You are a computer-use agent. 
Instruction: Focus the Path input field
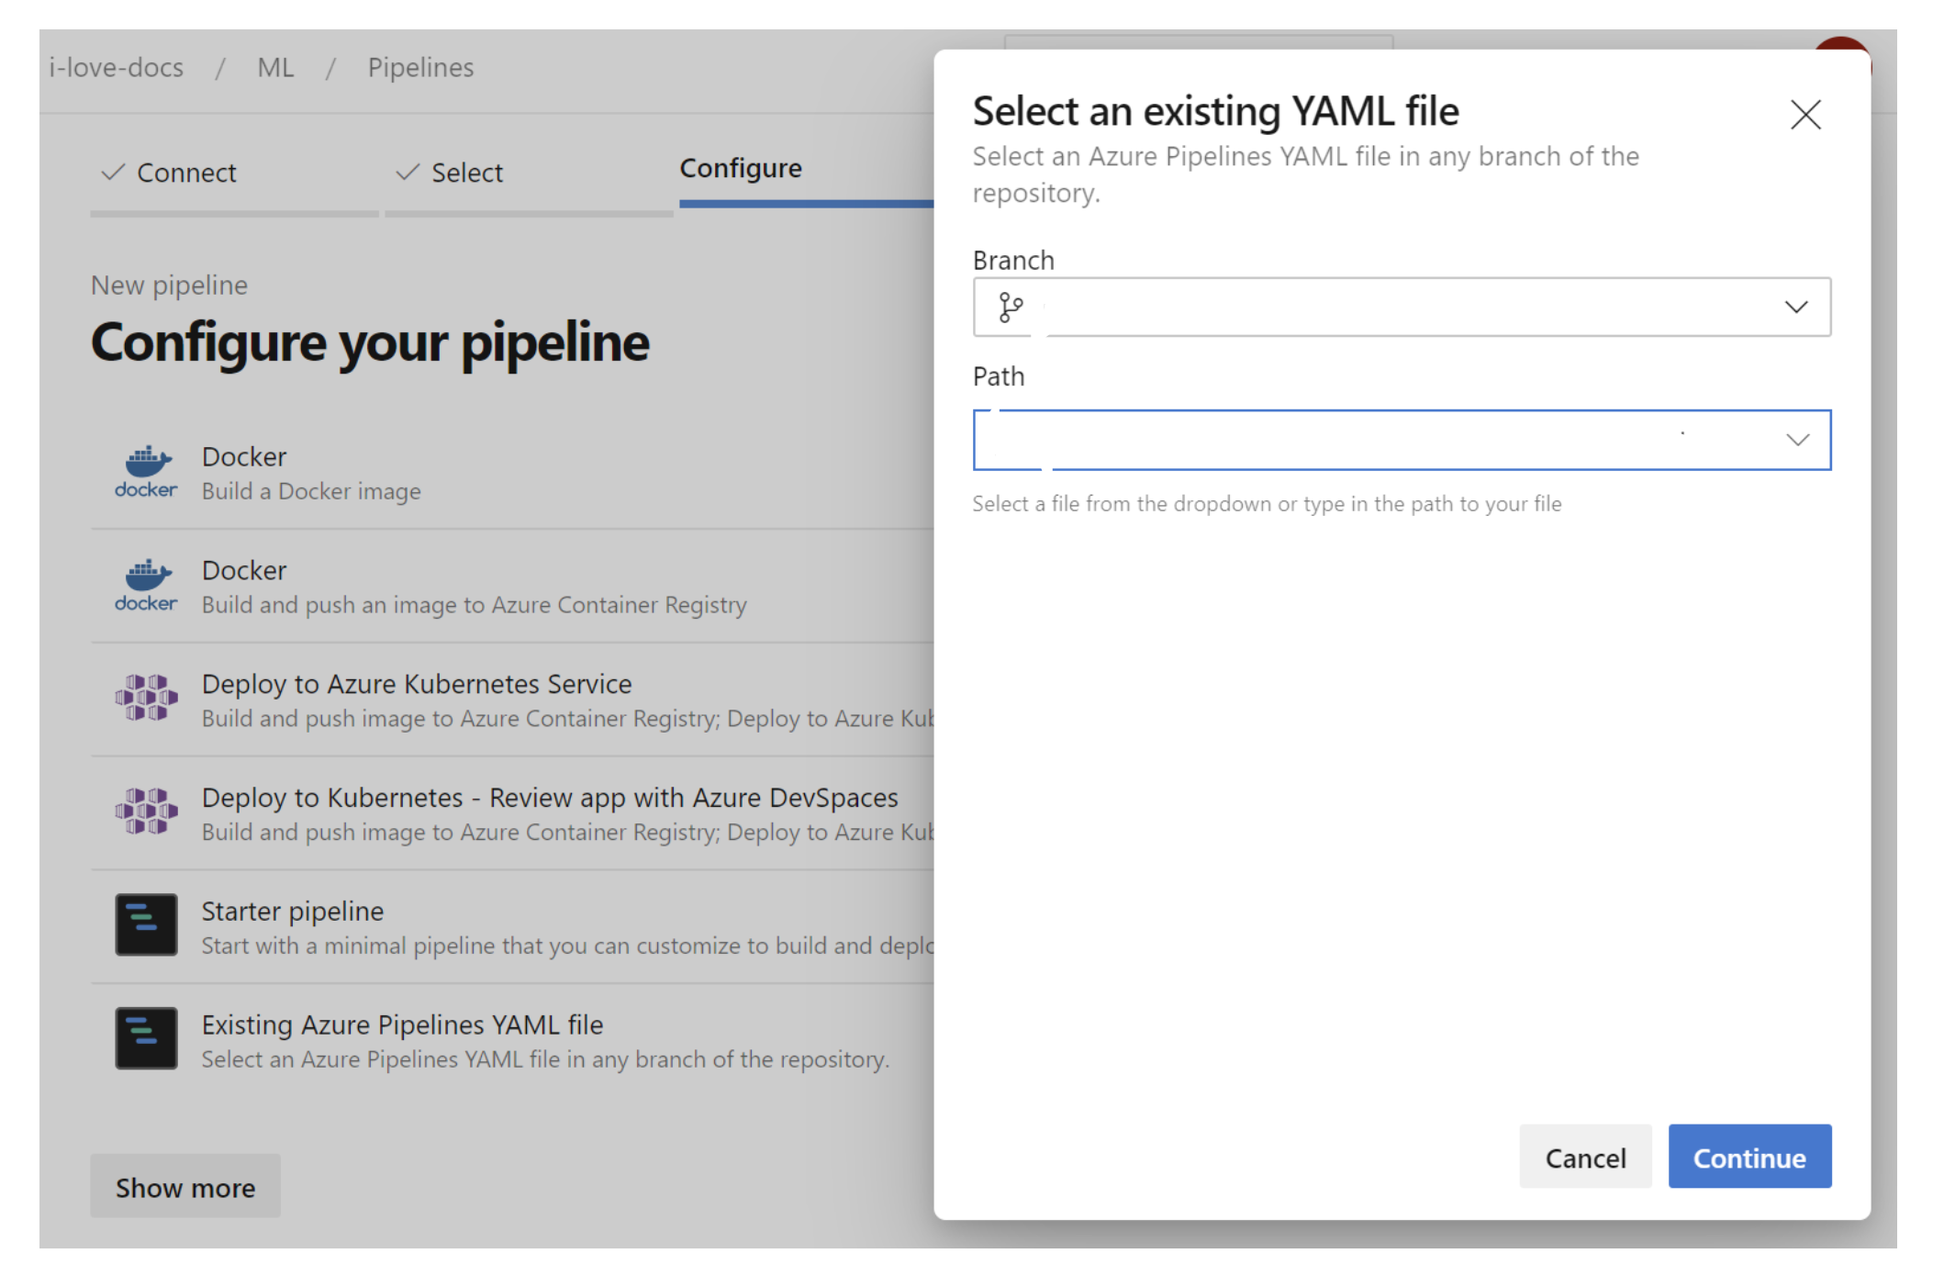1402,440
